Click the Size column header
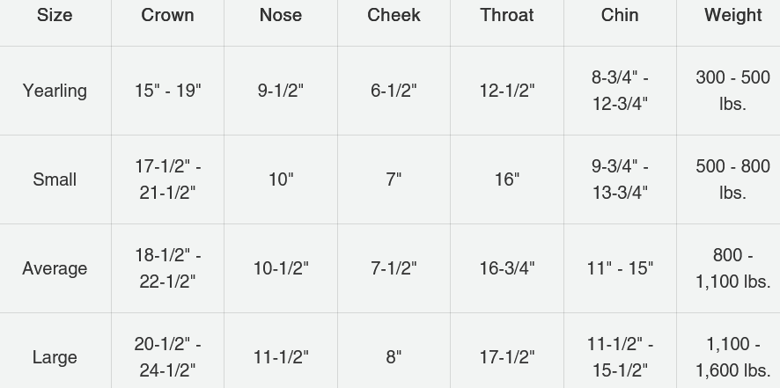Screen dimensions: 780x388 pyautogui.click(x=55, y=15)
